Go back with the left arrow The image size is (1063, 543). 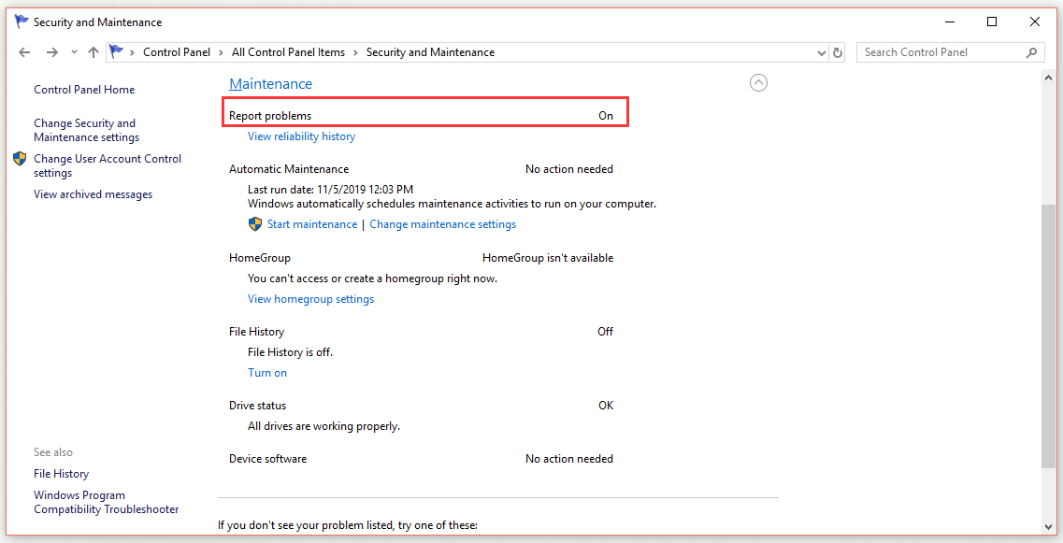point(25,52)
